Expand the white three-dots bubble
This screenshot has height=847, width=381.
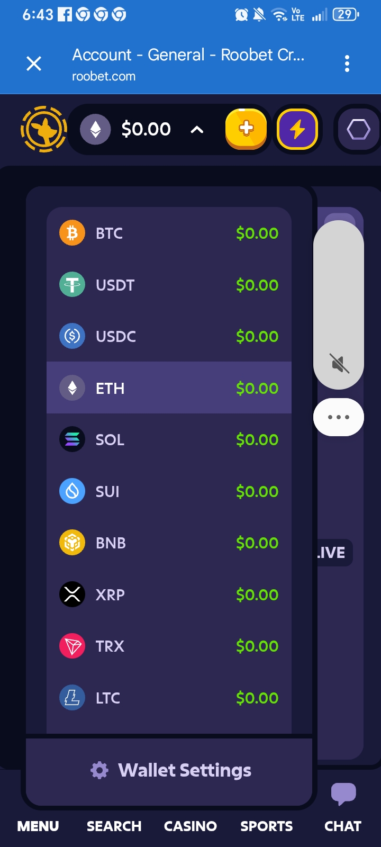coord(339,417)
